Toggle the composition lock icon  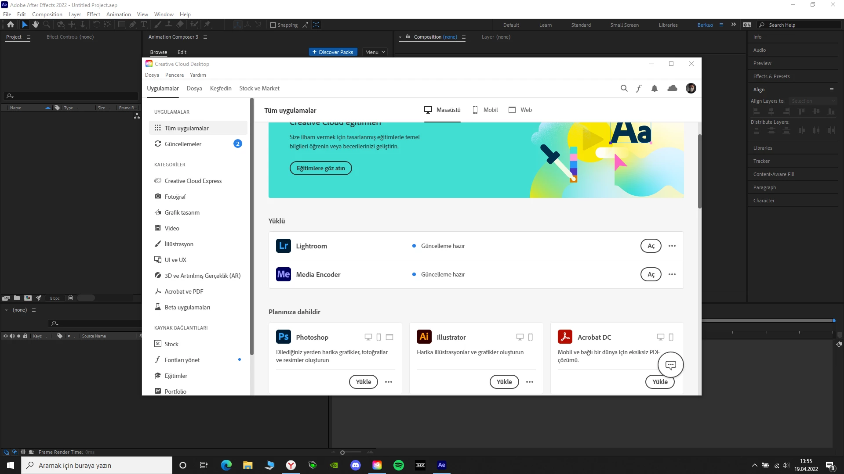[x=408, y=37]
